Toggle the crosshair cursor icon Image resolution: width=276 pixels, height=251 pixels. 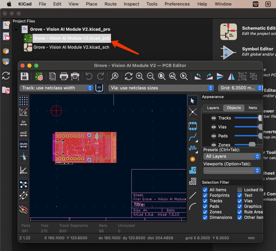tap(24, 156)
